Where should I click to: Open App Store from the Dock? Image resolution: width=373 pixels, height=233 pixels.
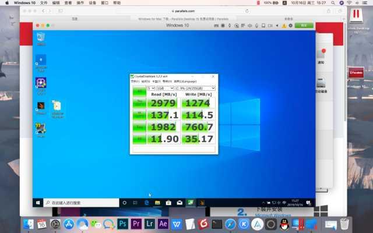coord(69,224)
